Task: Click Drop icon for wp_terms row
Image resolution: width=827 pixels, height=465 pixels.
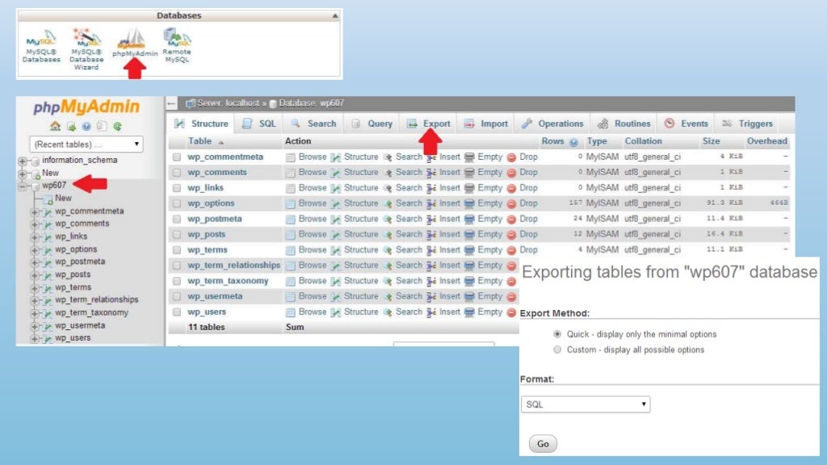Action: click(511, 250)
